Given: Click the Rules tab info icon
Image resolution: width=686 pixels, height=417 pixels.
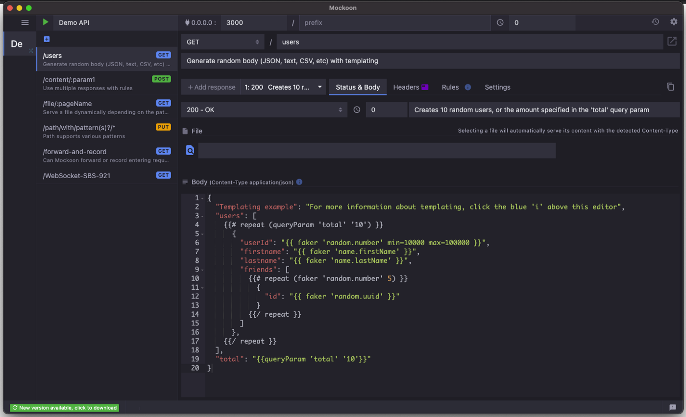Looking at the screenshot, I should (467, 87).
